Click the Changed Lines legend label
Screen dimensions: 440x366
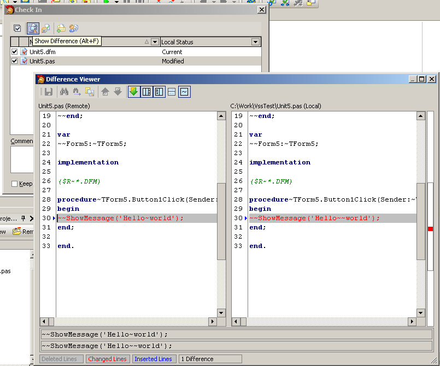107,359
